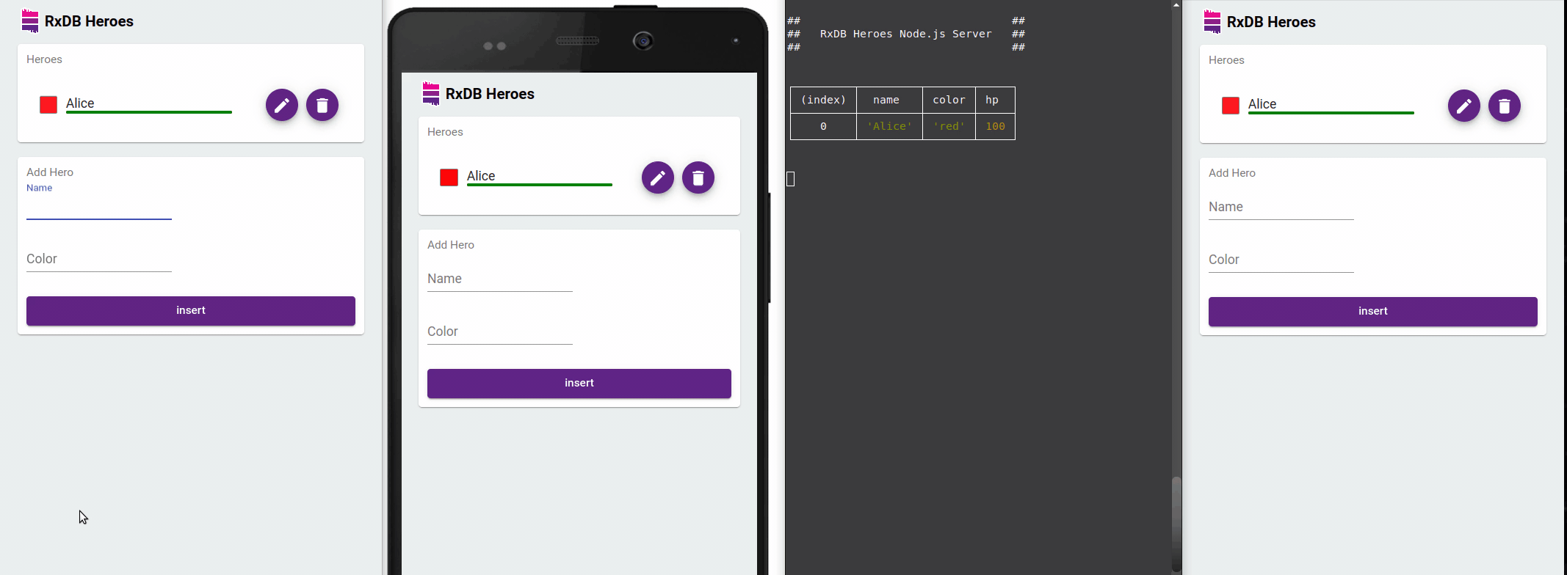This screenshot has height=575, width=1567.
Task: Click 'Heroes' card heading in phone app
Action: [445, 132]
